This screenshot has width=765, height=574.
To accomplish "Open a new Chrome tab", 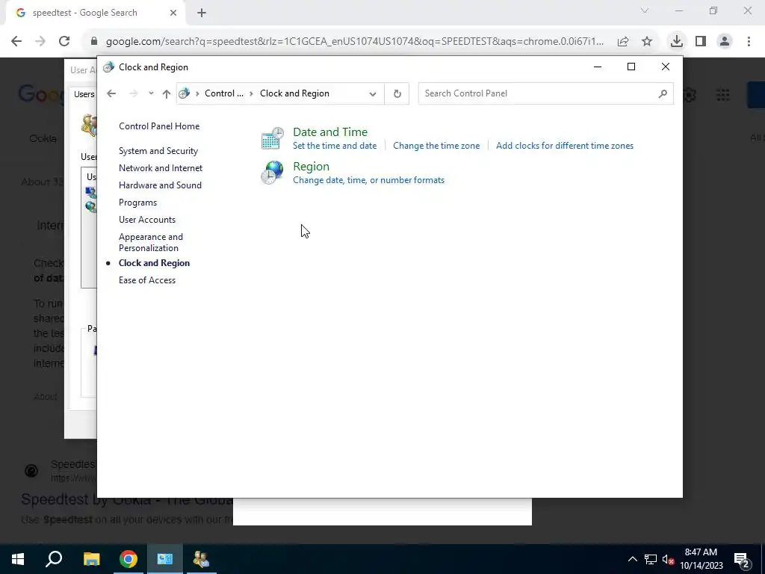I will pos(202,13).
